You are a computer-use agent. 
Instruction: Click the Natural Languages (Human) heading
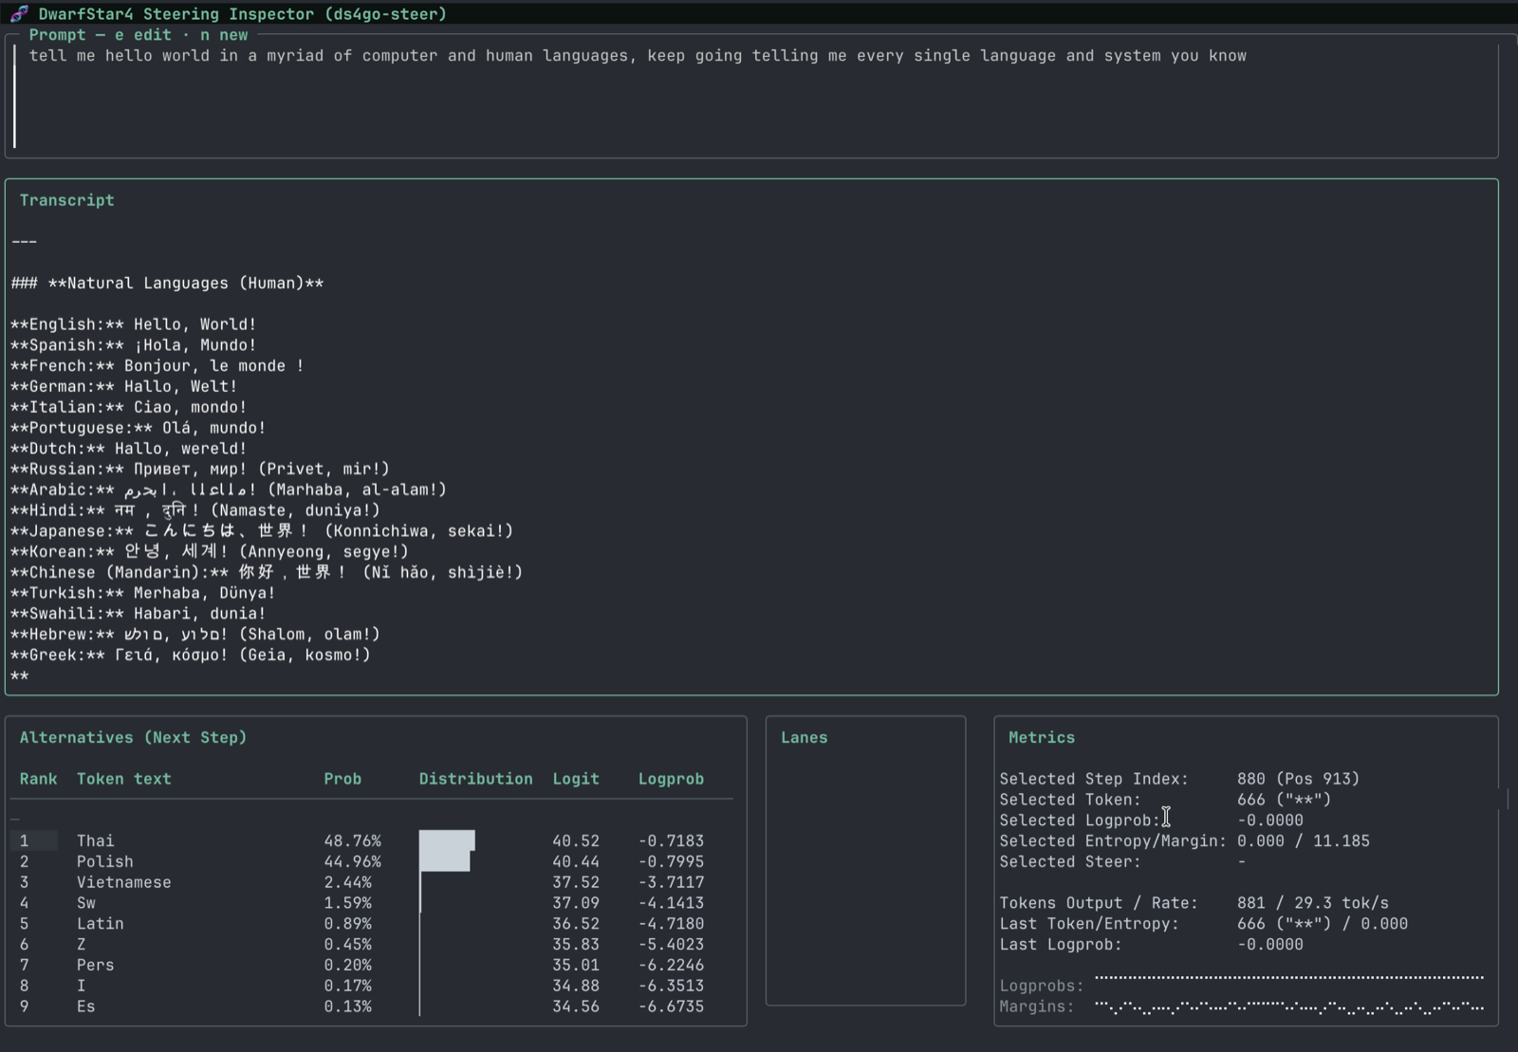click(x=167, y=283)
